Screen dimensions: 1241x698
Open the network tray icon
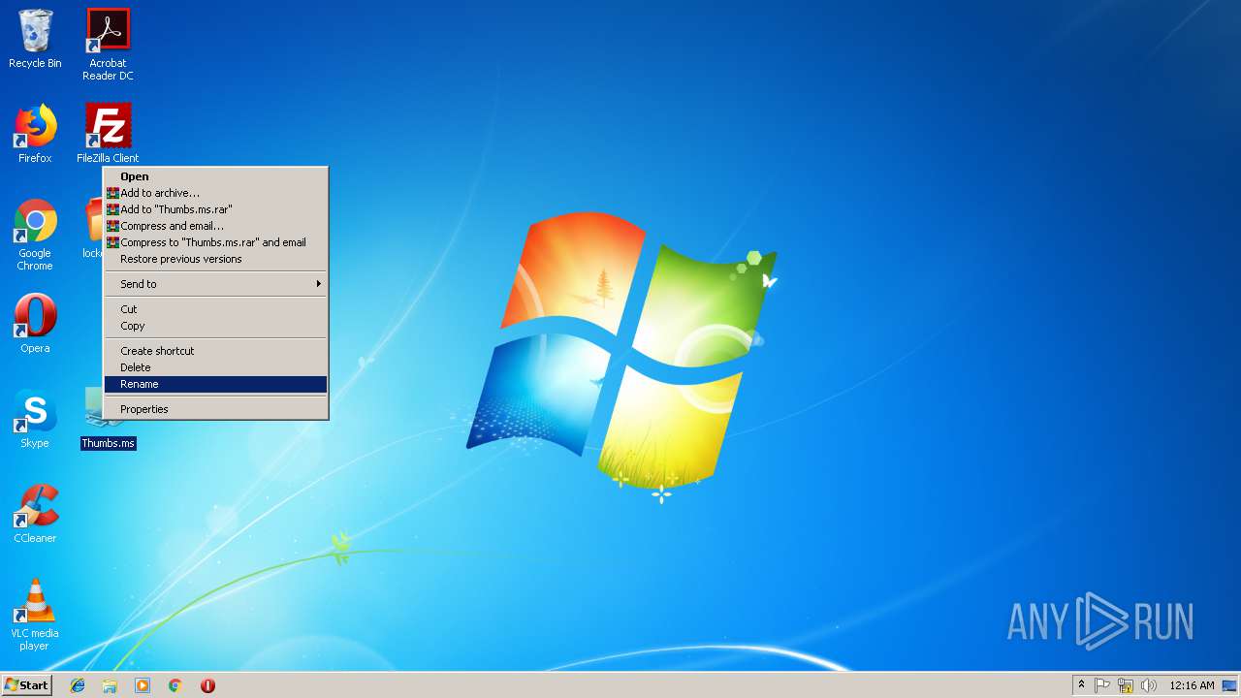click(1126, 685)
